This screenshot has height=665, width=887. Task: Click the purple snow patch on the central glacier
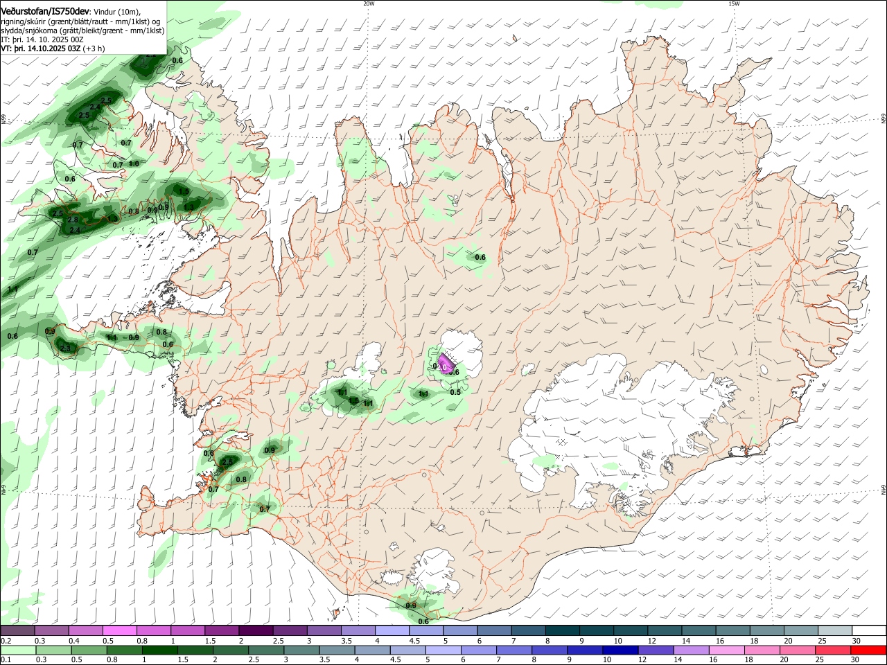point(445,363)
